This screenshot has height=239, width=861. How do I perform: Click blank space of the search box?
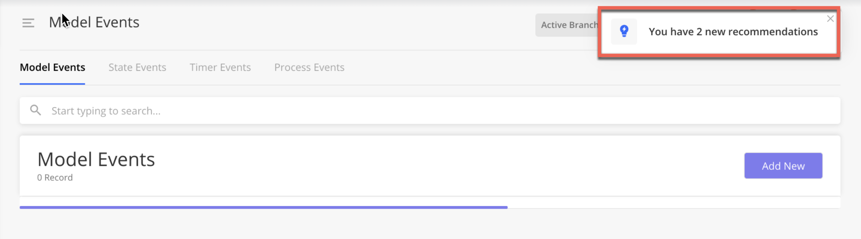[x=504, y=110]
